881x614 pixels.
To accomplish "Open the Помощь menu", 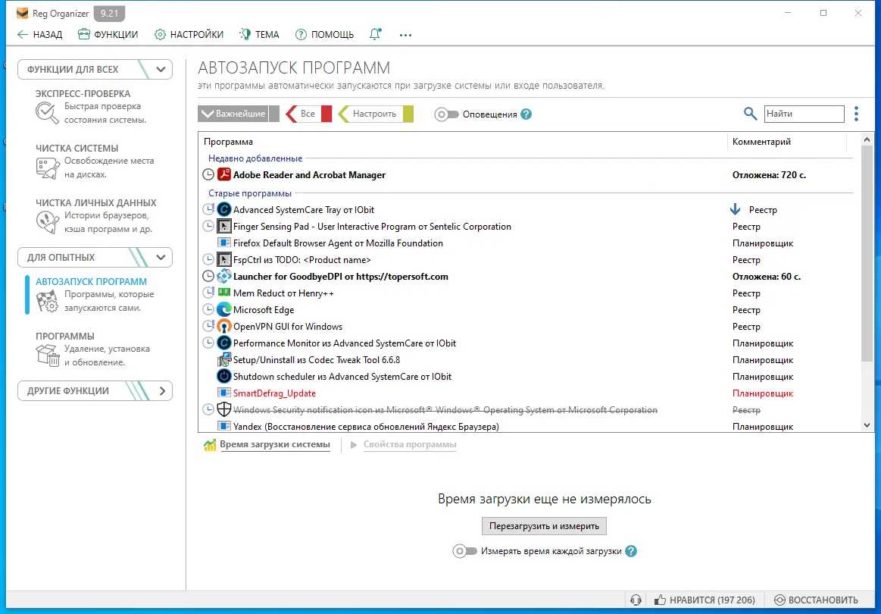I will coord(324,34).
